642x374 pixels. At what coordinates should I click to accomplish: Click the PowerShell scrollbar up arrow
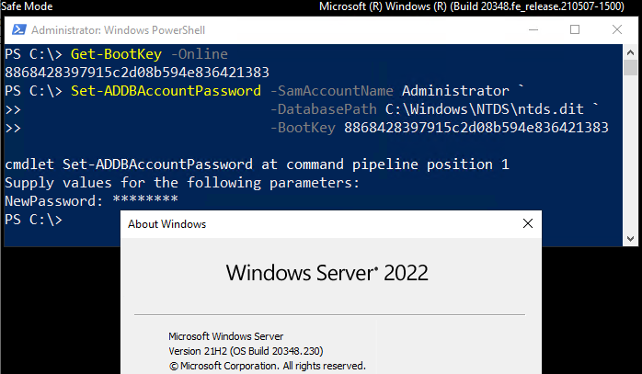tap(630, 52)
